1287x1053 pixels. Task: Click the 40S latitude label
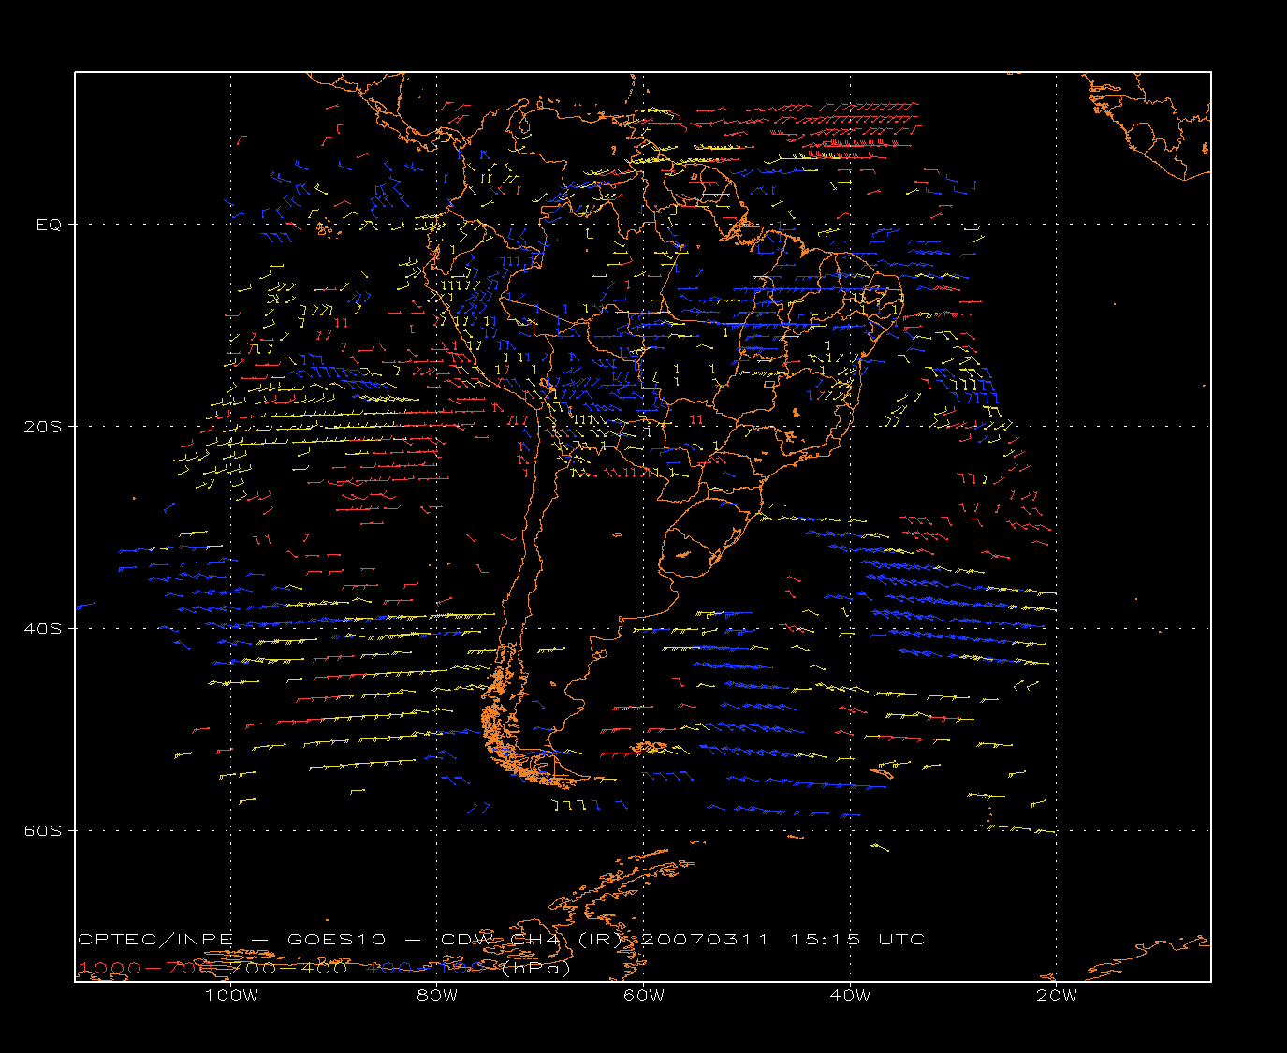click(x=43, y=628)
